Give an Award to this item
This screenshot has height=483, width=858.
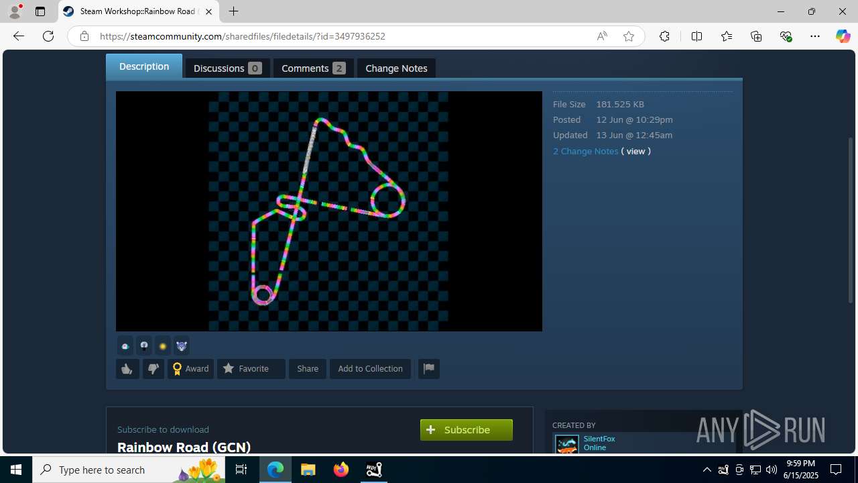190,369
